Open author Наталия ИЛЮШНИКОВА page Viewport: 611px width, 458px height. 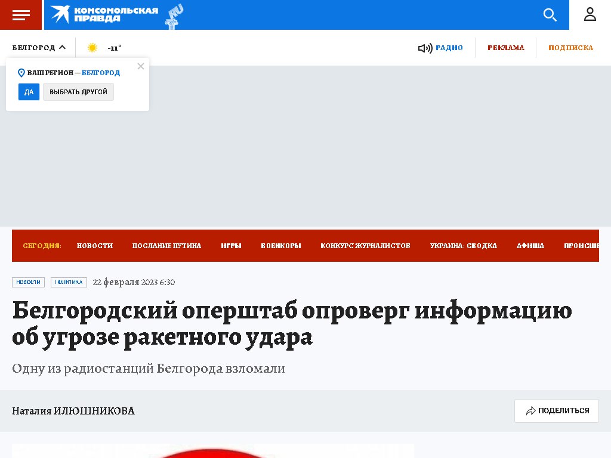tap(73, 411)
